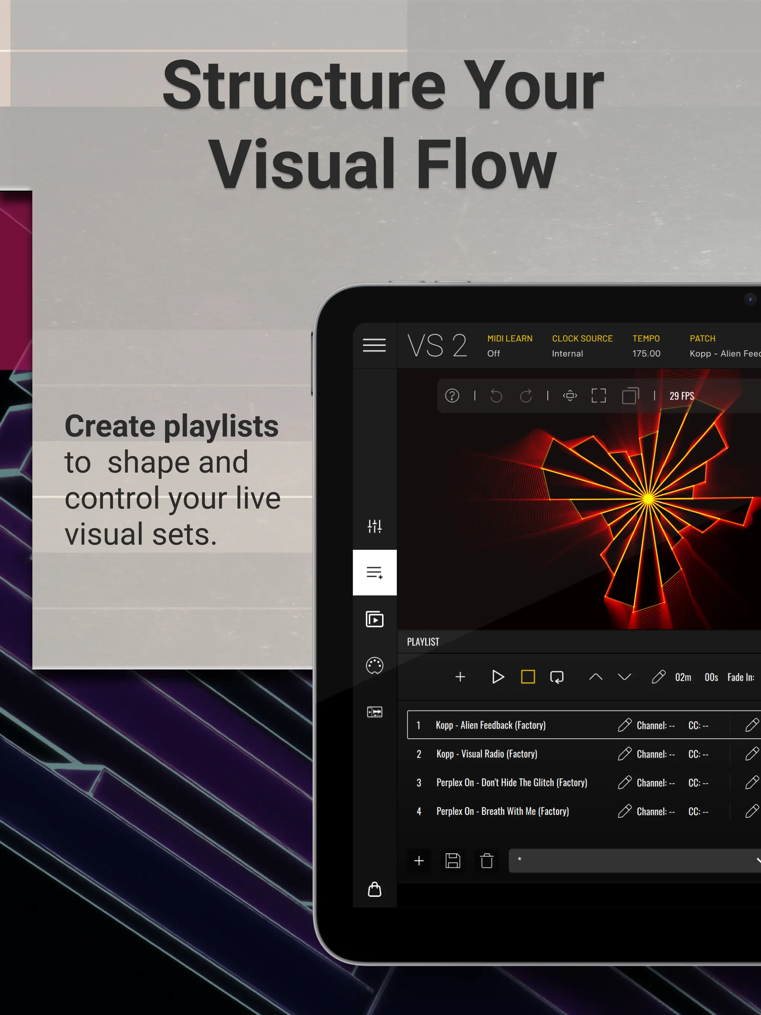Open the media library sidebar icon
Screen dimensions: 761x1015
click(x=375, y=619)
